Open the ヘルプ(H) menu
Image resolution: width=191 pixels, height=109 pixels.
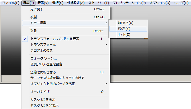(x=181, y=3)
